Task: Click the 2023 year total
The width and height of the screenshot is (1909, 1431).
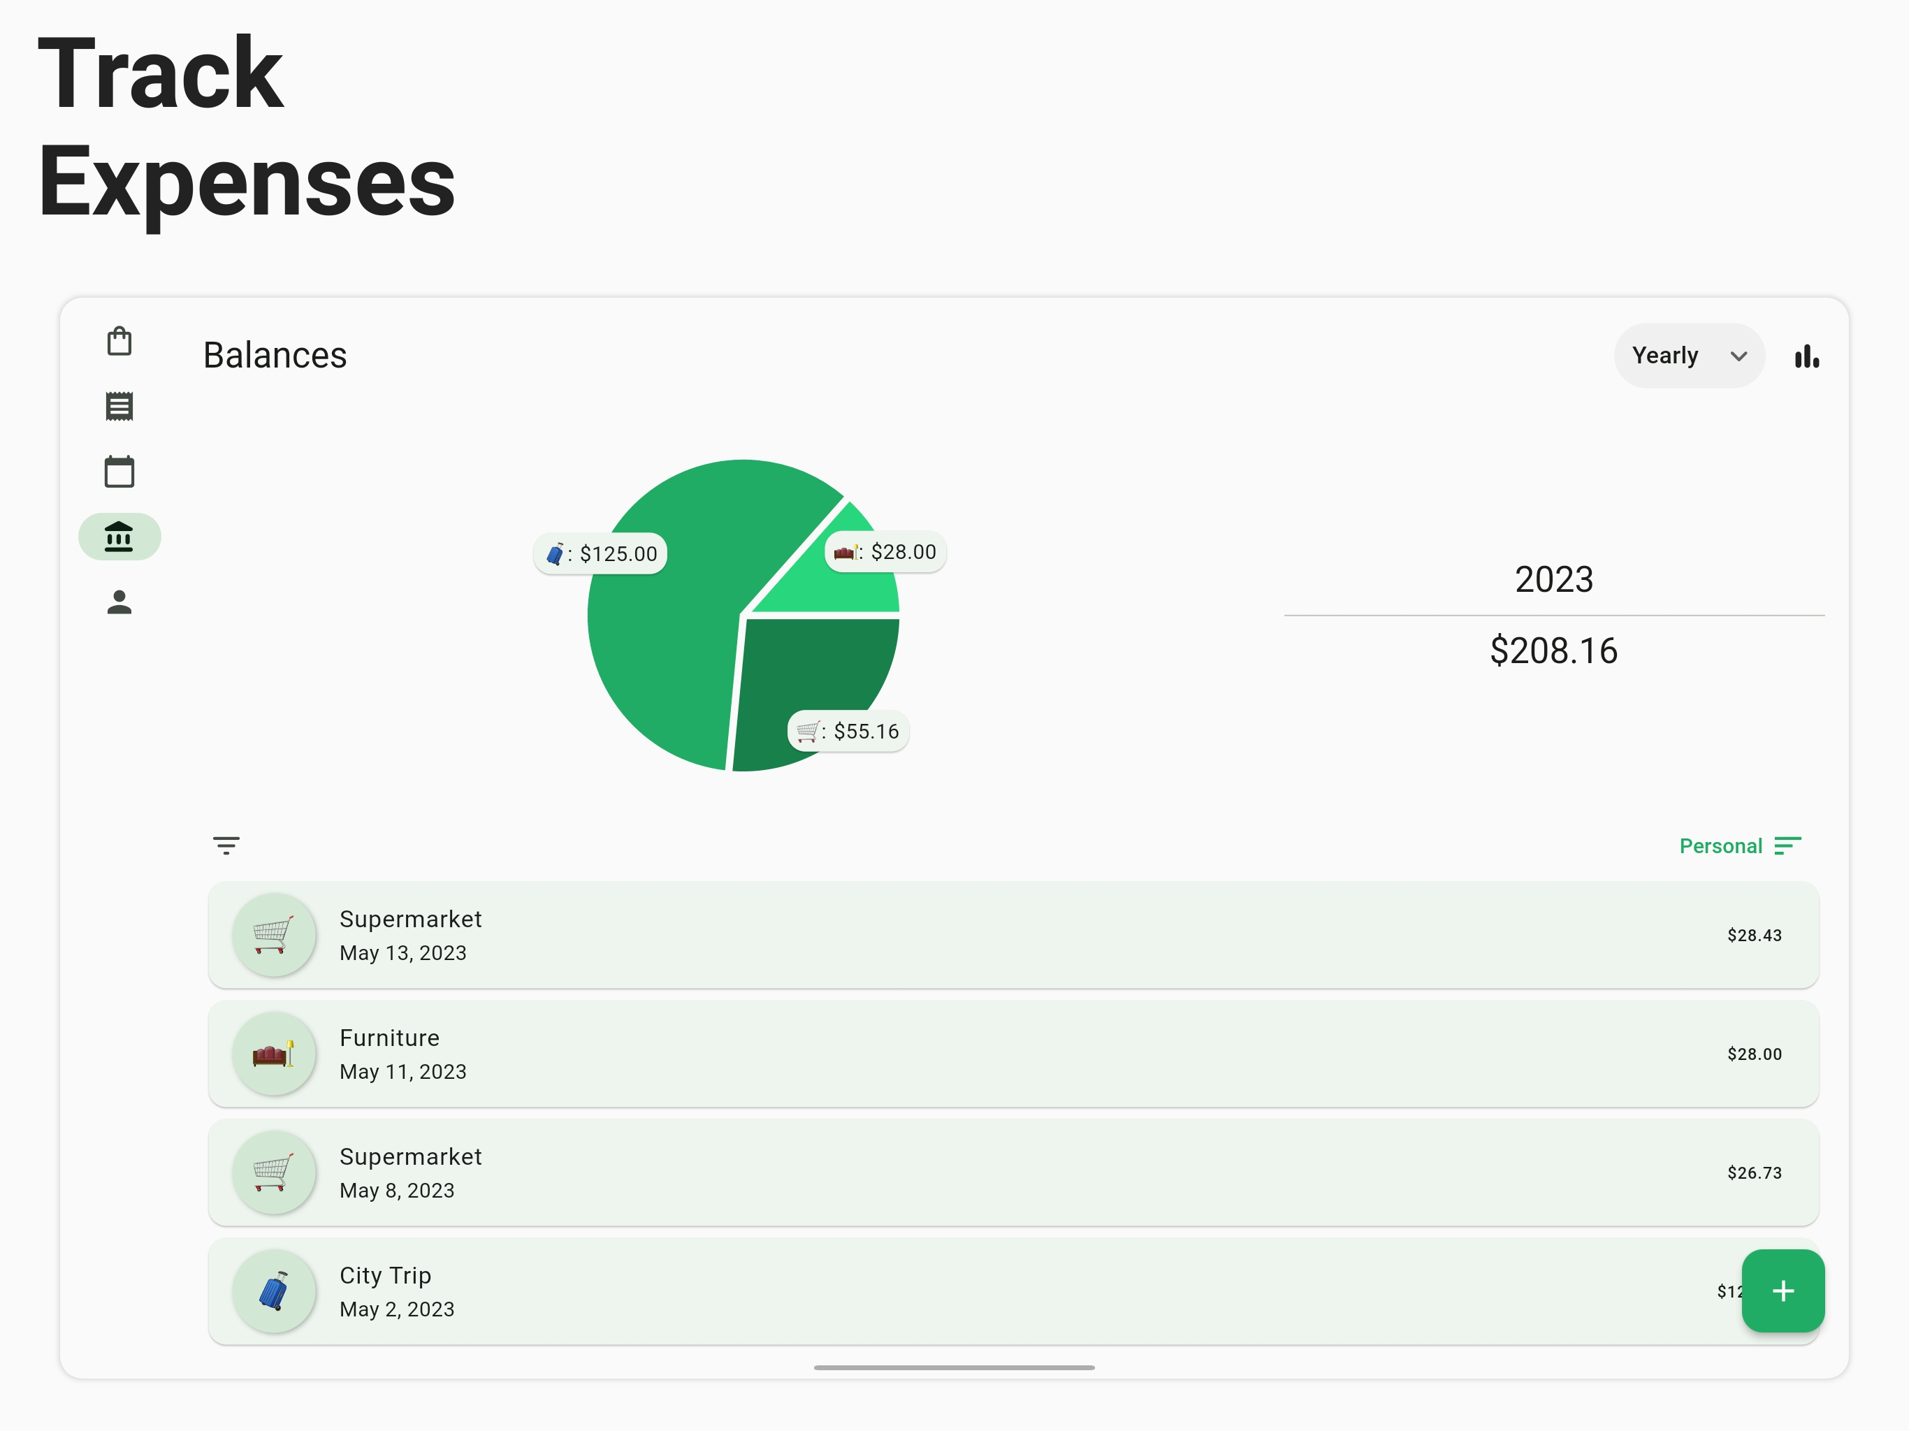Action: coord(1553,651)
